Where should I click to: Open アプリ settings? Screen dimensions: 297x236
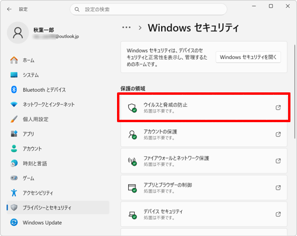click(x=58, y=134)
